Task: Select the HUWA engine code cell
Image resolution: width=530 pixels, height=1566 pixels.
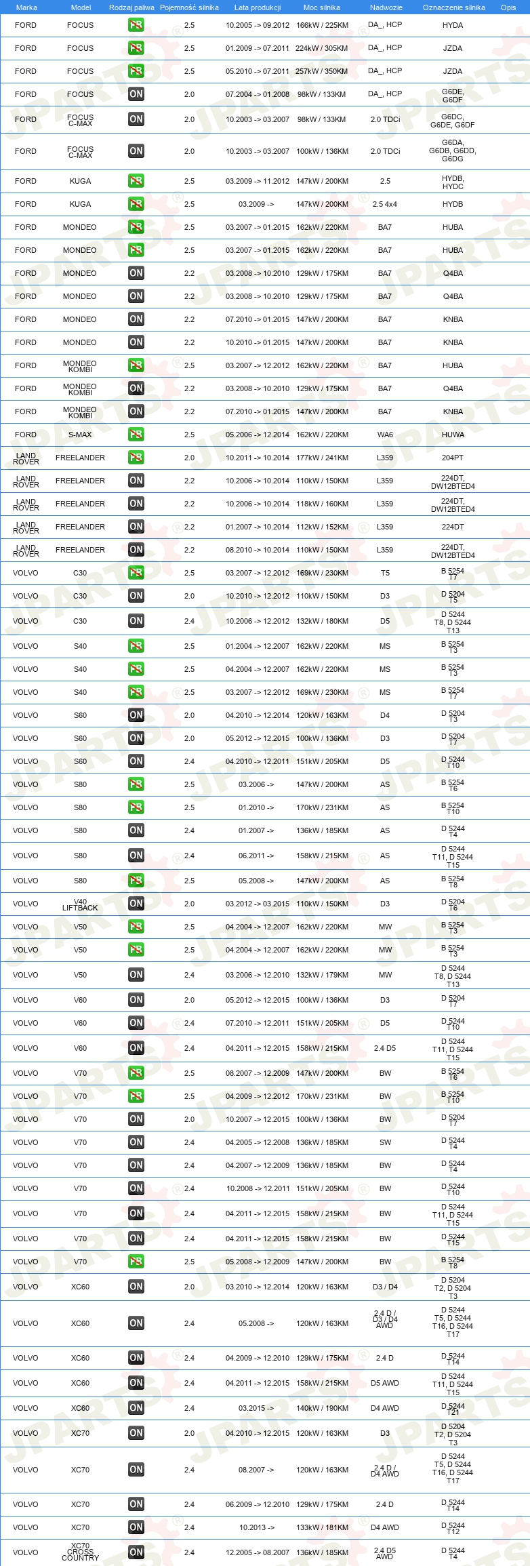Action: pyautogui.click(x=453, y=435)
